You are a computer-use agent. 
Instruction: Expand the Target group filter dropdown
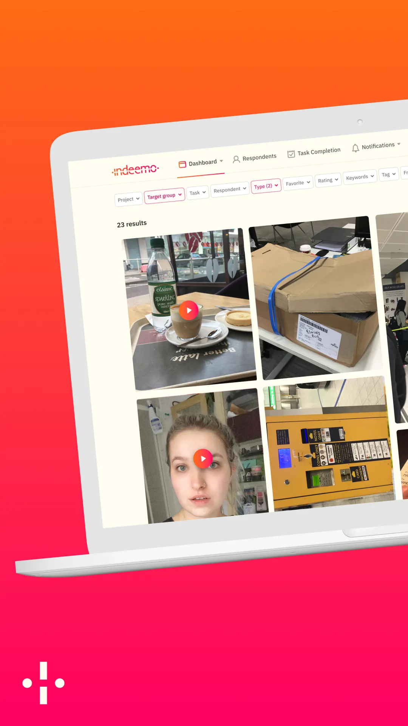[164, 195]
